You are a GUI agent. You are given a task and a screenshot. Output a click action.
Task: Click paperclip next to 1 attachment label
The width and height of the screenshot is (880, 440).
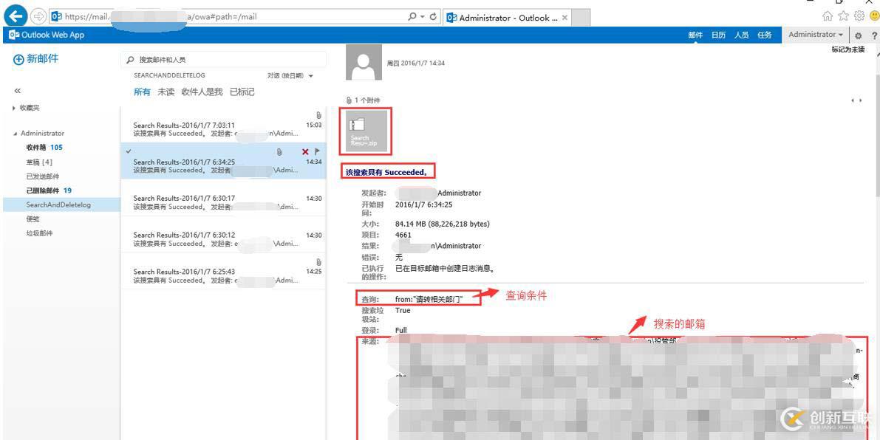pyautogui.click(x=349, y=100)
